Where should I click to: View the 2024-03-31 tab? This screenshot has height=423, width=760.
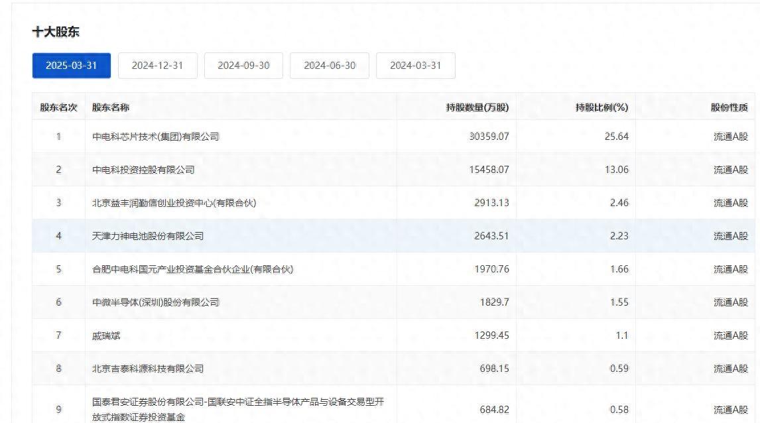click(x=415, y=66)
